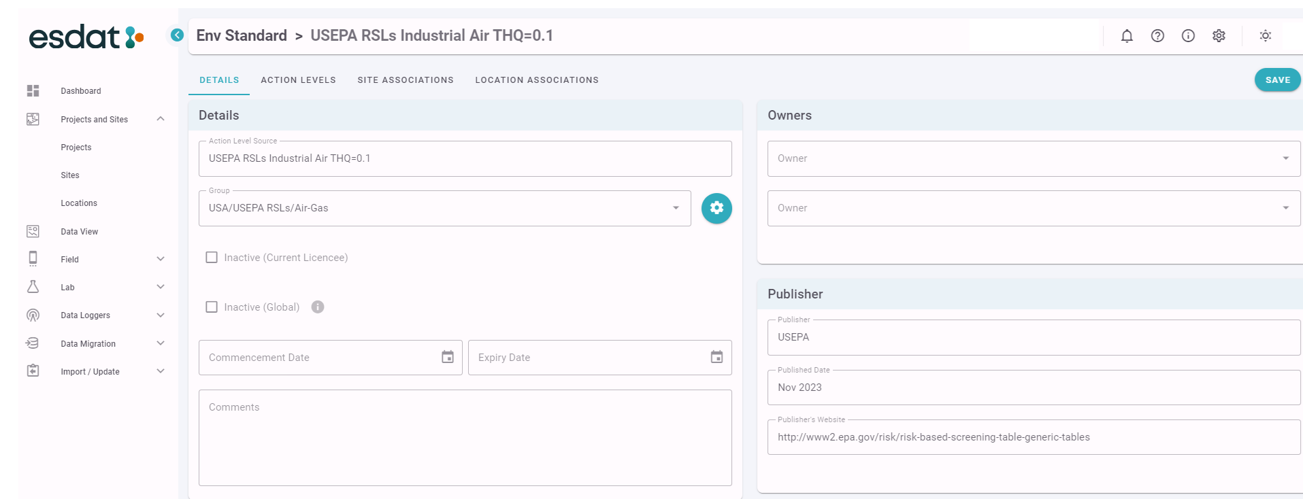Toggle the light/dark theme icon

click(1266, 36)
